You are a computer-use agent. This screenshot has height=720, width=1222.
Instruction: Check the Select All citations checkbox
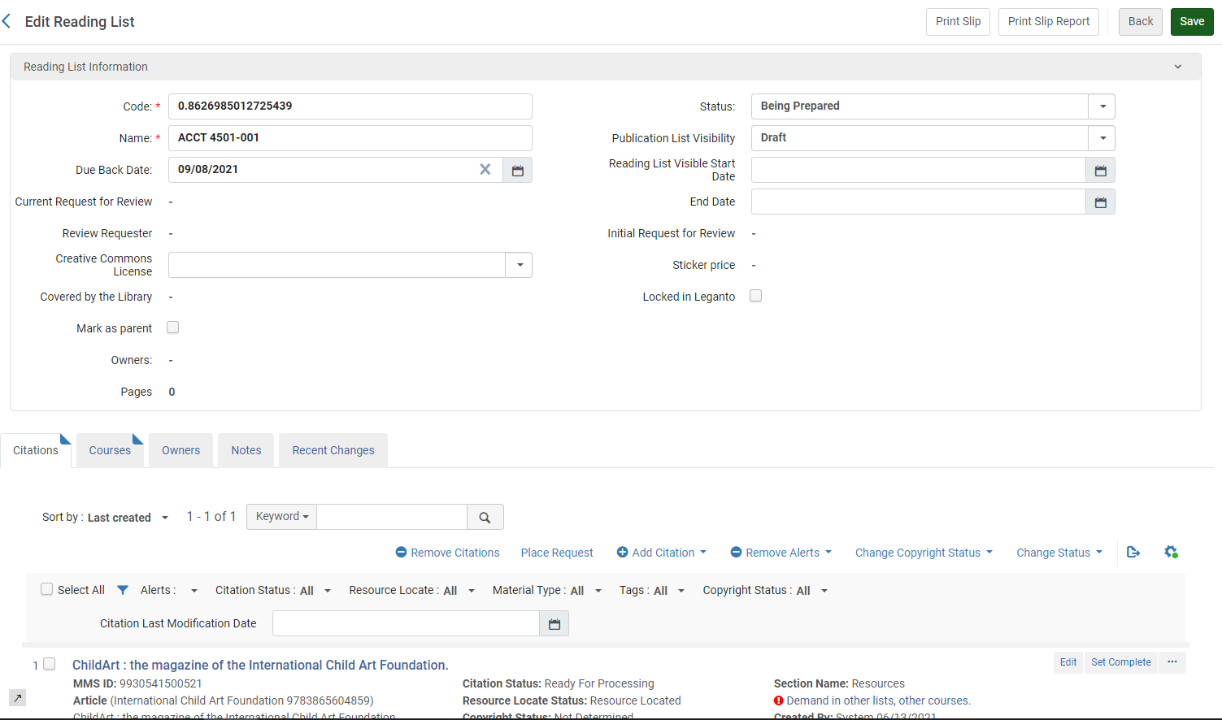(47, 589)
